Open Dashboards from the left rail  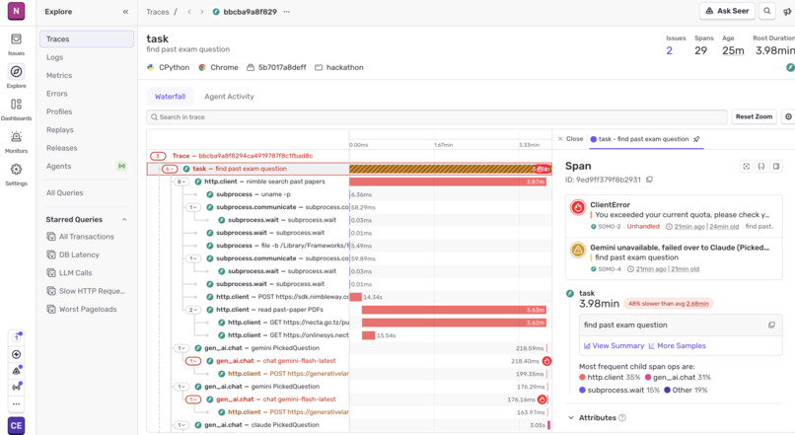tap(16, 104)
